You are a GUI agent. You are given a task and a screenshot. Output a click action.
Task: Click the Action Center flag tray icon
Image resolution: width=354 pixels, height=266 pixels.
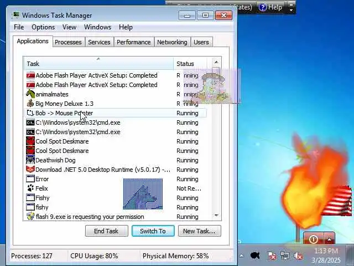point(272,256)
